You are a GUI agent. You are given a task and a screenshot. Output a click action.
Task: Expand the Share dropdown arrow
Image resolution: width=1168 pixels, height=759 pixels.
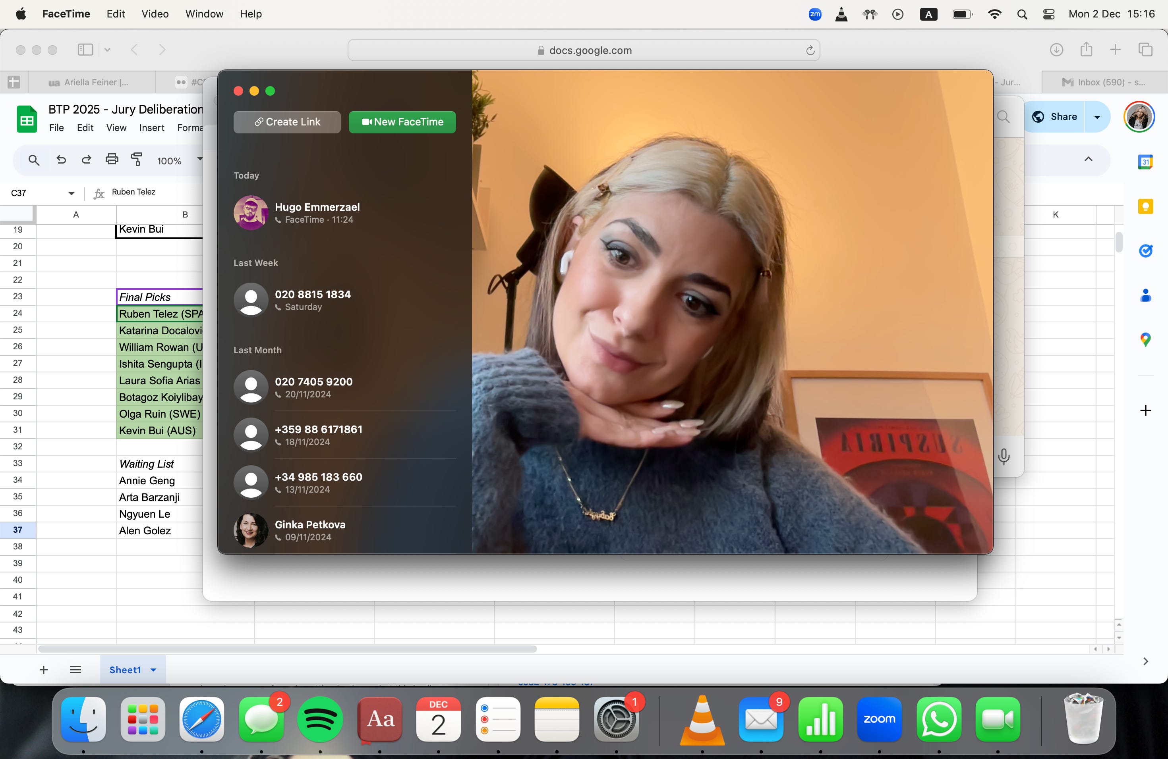[1097, 117]
